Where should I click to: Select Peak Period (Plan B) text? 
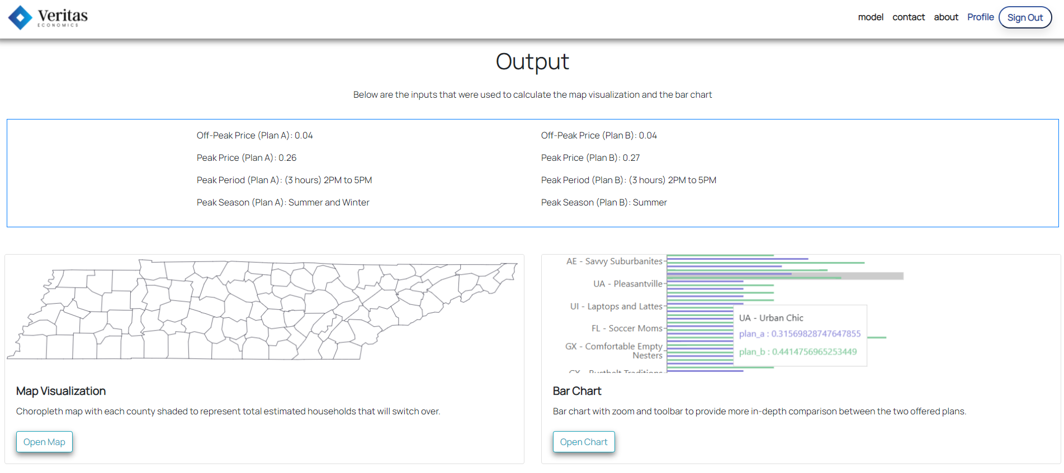(x=628, y=180)
